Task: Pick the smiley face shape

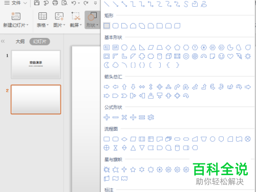Action: click(x=221, y=56)
